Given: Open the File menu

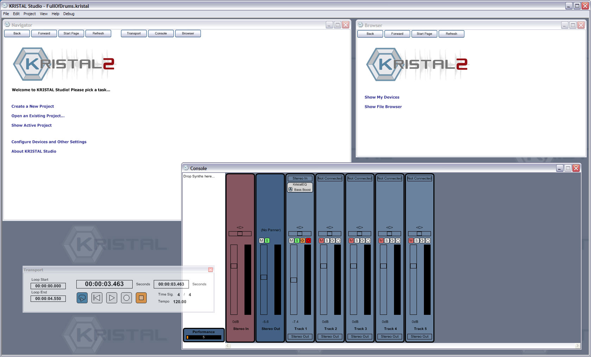Looking at the screenshot, I should tap(6, 14).
